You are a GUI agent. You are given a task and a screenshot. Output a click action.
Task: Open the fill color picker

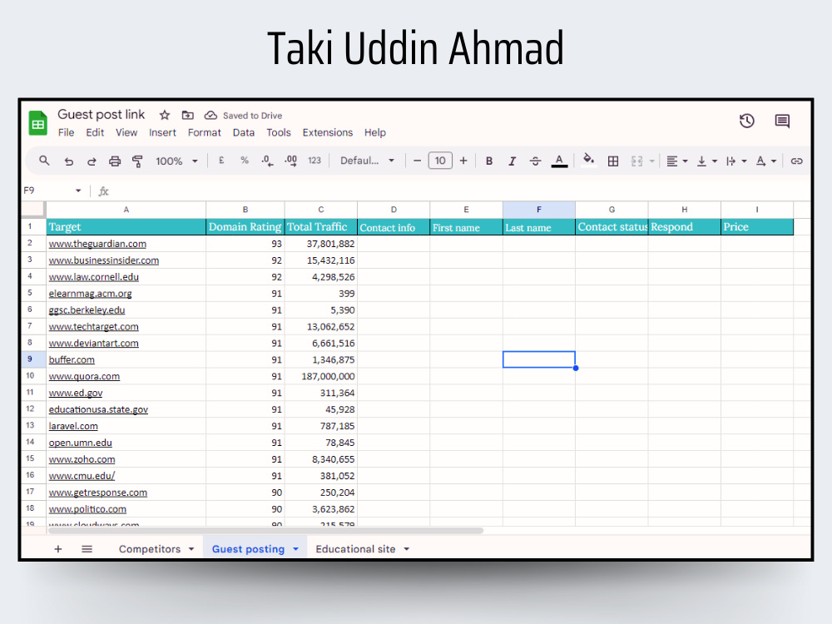point(588,161)
